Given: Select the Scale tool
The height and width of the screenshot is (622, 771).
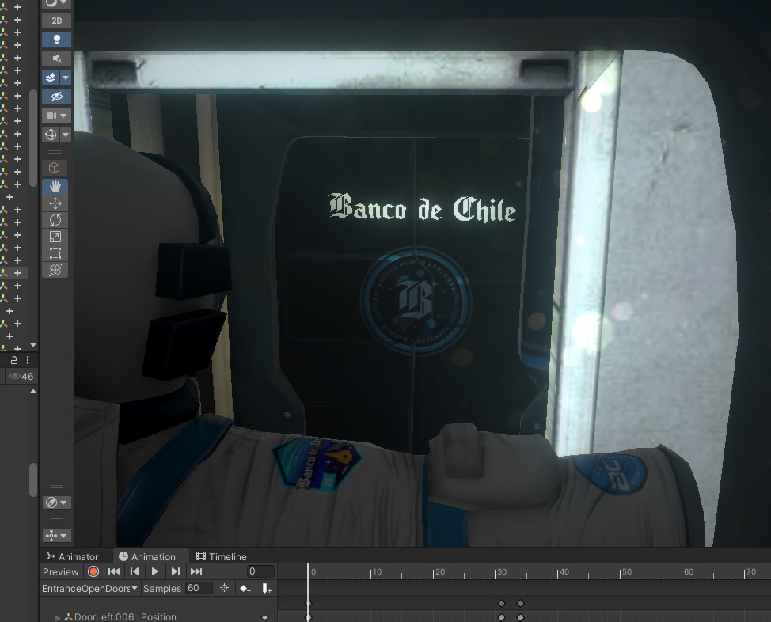Looking at the screenshot, I should point(55,237).
